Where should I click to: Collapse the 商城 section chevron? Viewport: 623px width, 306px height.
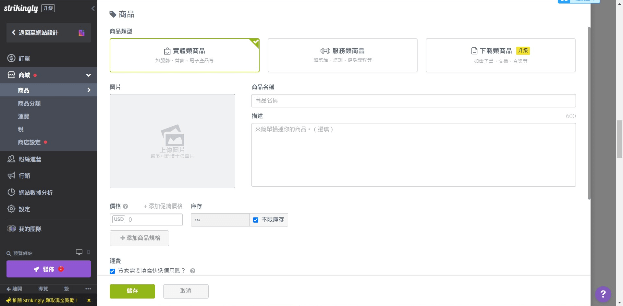[x=88, y=75]
